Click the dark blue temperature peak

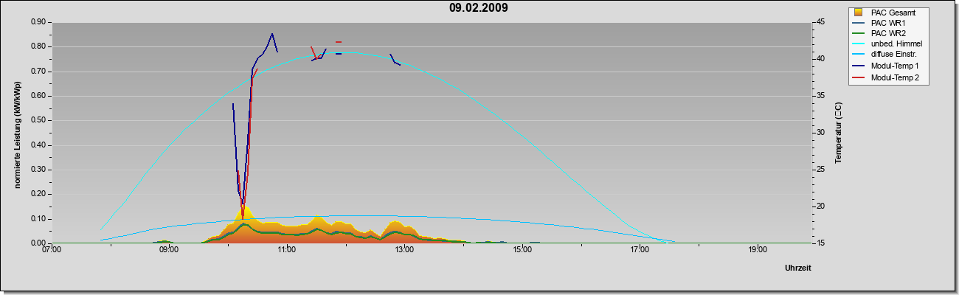tap(272, 34)
